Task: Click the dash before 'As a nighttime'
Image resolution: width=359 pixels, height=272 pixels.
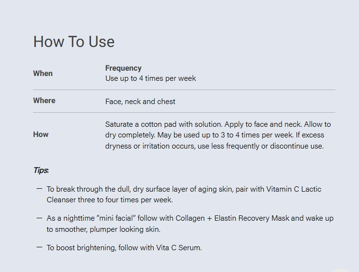Action: coord(39,218)
